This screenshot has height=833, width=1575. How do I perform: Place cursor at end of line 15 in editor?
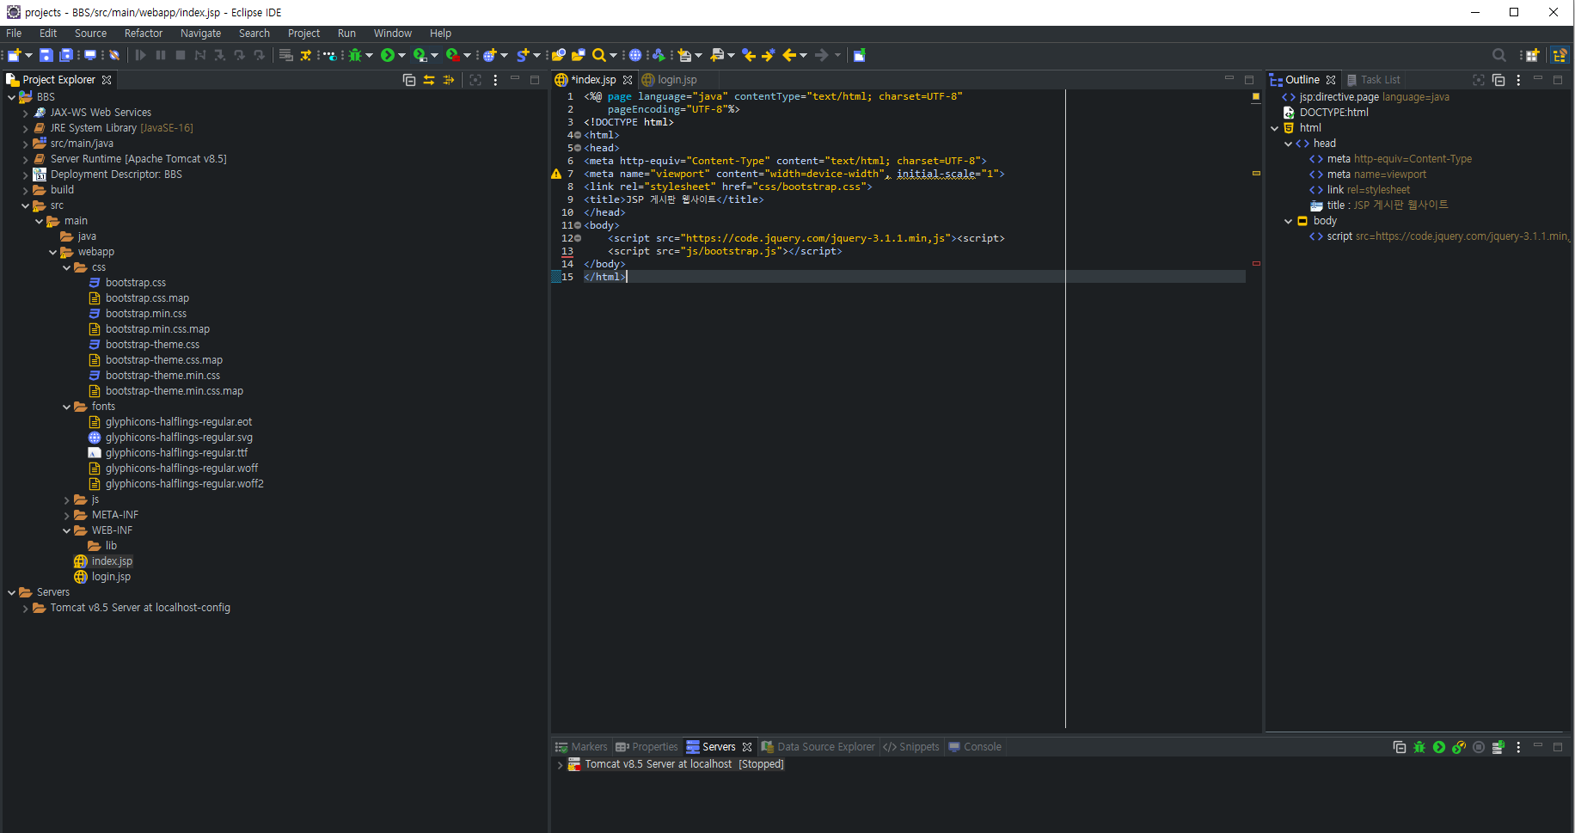pos(628,277)
